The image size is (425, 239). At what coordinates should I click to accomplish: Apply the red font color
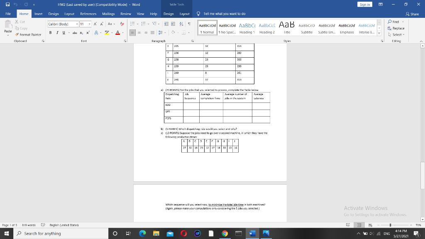click(117, 32)
